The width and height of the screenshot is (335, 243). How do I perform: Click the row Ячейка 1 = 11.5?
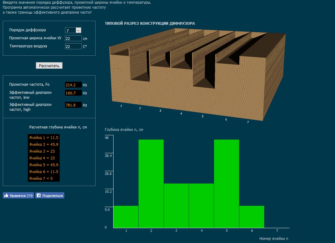point(44,138)
